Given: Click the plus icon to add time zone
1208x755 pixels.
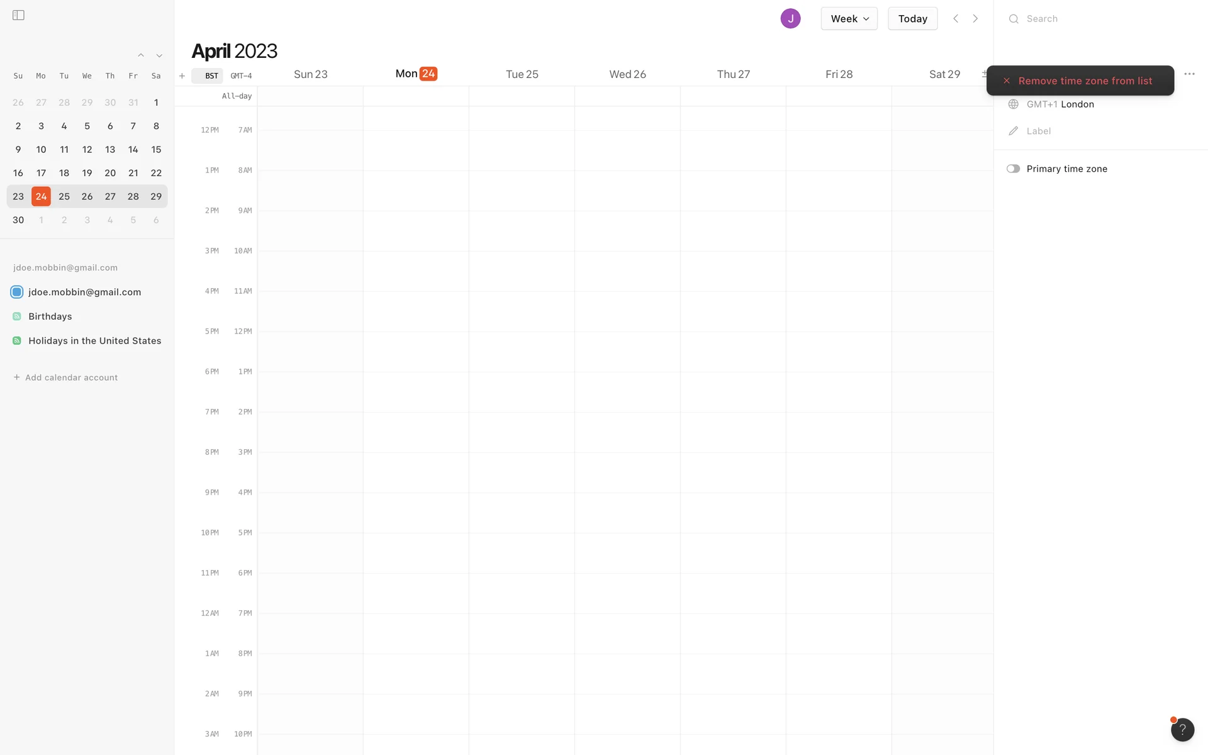Looking at the screenshot, I should 182,76.
